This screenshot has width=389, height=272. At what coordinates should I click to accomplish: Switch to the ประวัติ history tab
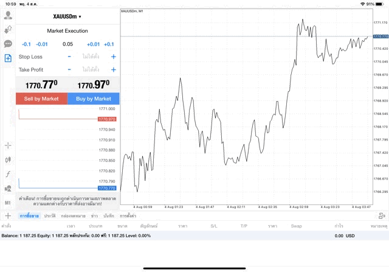coord(50,216)
